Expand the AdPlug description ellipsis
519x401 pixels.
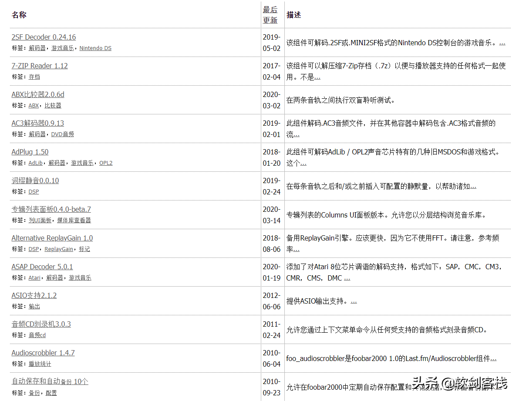(x=303, y=164)
